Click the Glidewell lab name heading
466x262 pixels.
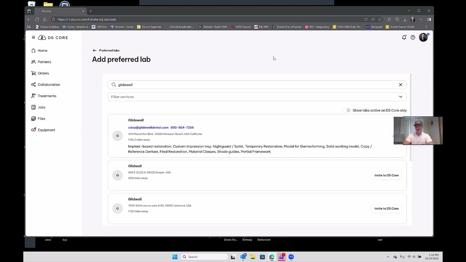pos(136,120)
